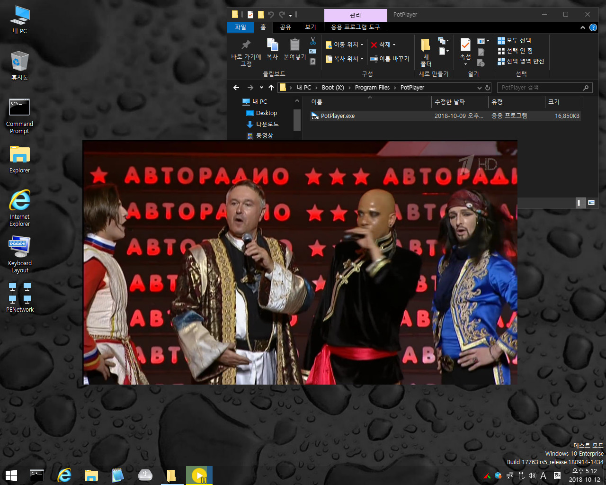Select Videos (동영상) in navigation tree
This screenshot has width=606, height=485.
[260, 135]
